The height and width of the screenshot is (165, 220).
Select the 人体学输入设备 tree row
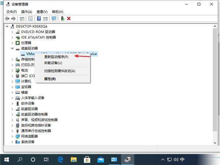(33, 98)
